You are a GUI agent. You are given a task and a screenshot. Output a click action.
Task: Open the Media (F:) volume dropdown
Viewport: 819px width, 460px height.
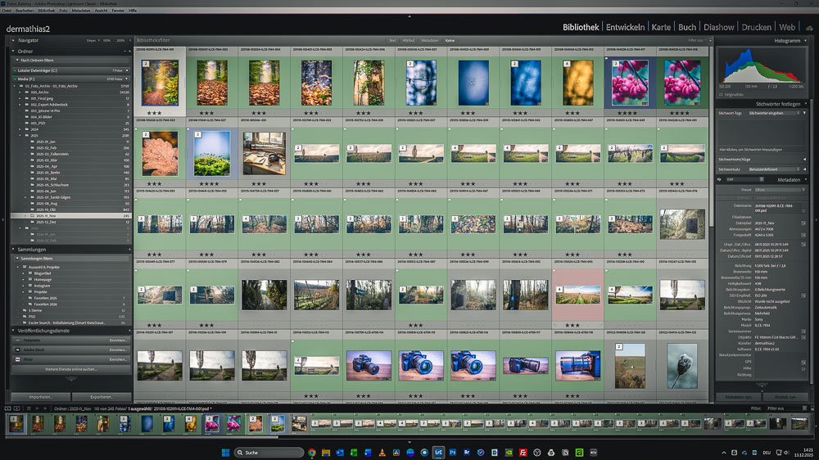point(126,79)
